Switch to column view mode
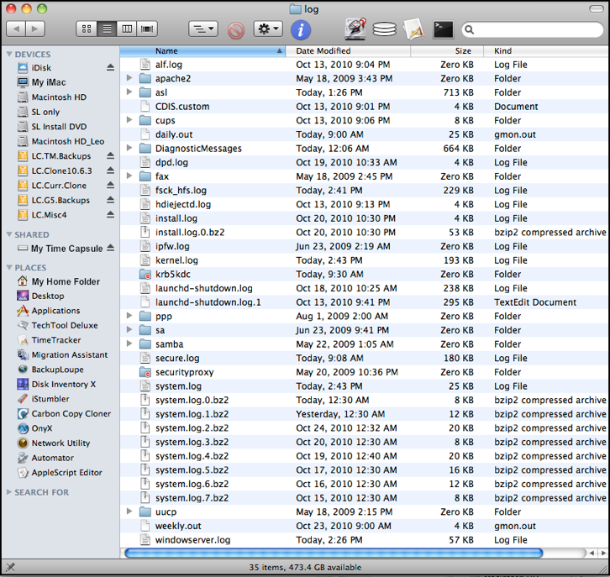Image resolution: width=610 pixels, height=577 pixels. tap(128, 29)
